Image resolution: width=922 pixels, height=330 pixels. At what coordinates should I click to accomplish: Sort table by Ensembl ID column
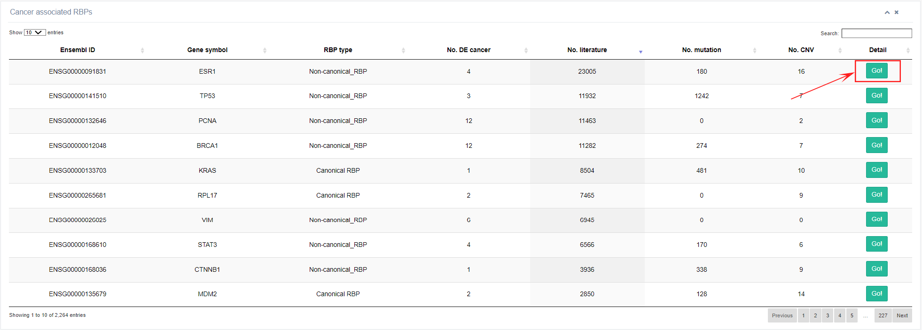(x=78, y=50)
